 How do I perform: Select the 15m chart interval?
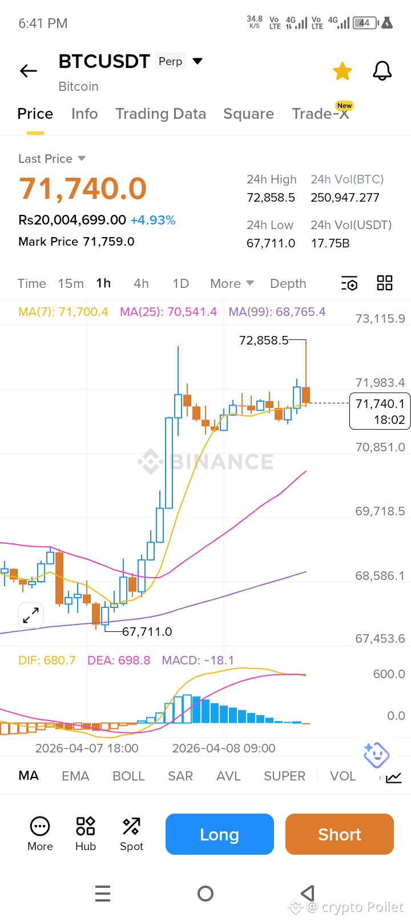pos(71,283)
